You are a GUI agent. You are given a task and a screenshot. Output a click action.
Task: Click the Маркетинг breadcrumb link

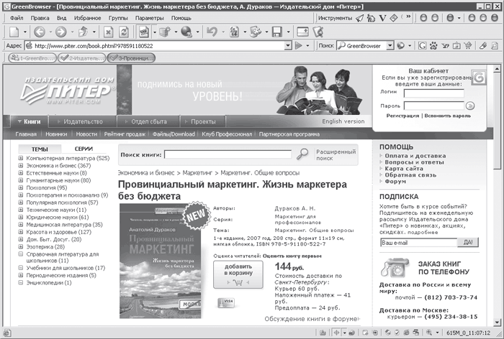197,173
